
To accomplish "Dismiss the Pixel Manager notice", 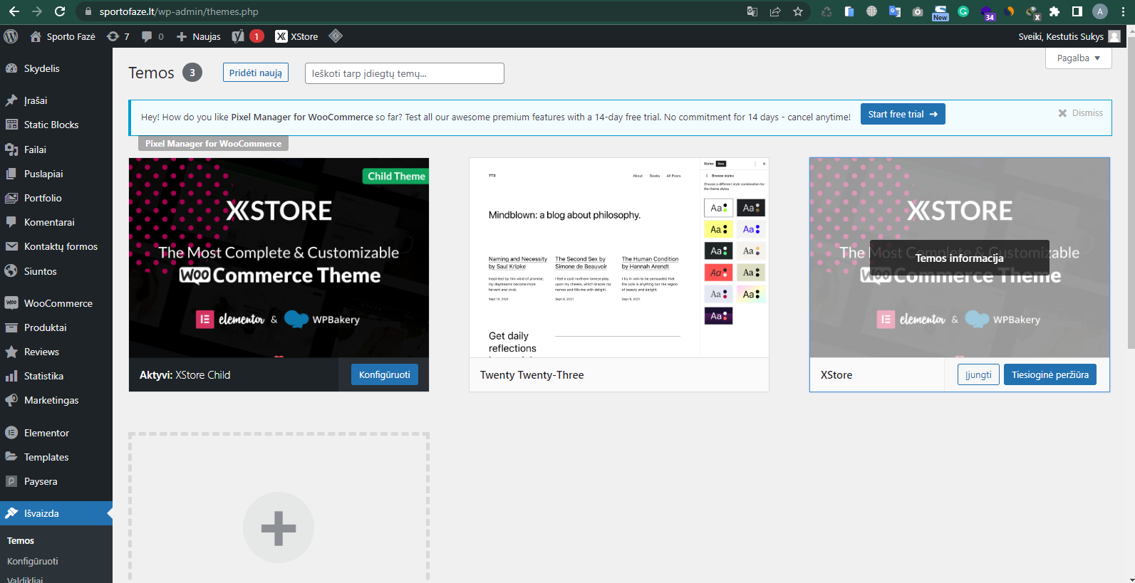I will [1080, 113].
